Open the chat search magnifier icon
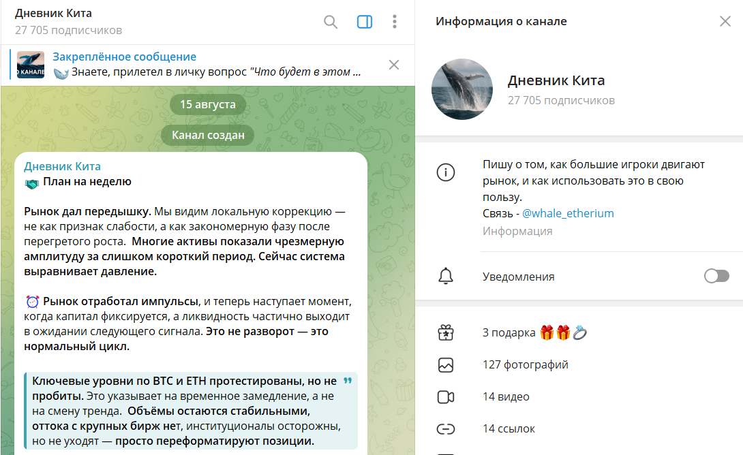This screenshot has width=743, height=455. tap(331, 22)
